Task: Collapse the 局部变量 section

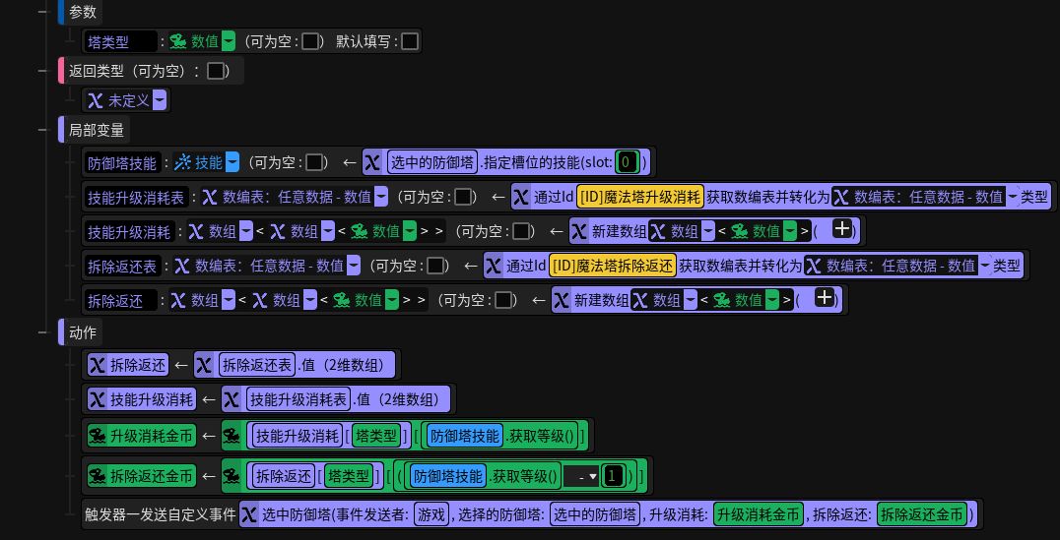Action: click(x=42, y=129)
